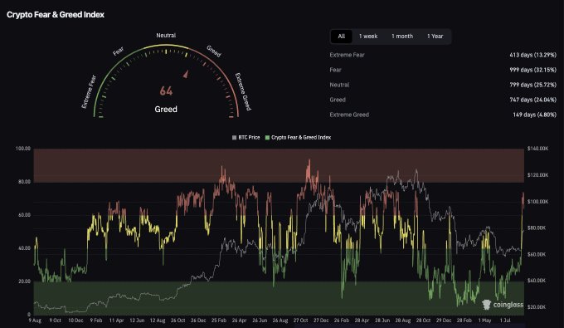Click the 20.00 left axis label
Screen dimensions: 564x328
click(x=24, y=281)
